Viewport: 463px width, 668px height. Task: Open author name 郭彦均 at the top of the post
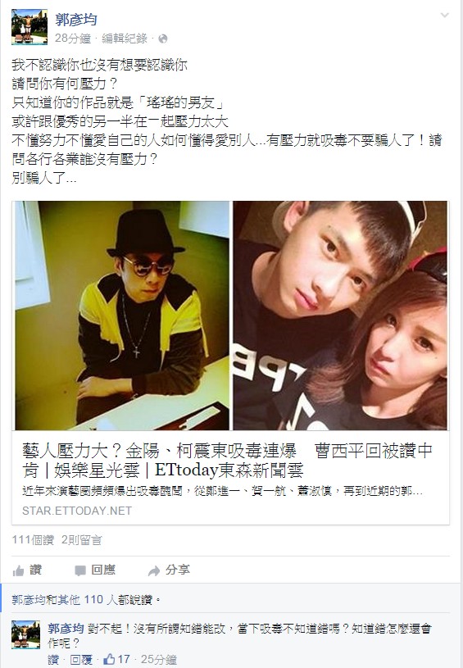pos(76,19)
